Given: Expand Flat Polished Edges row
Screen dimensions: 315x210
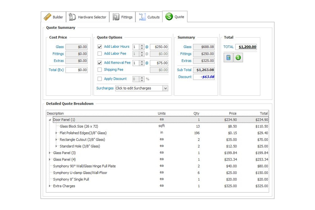Looking at the screenshot, I should [56, 133].
